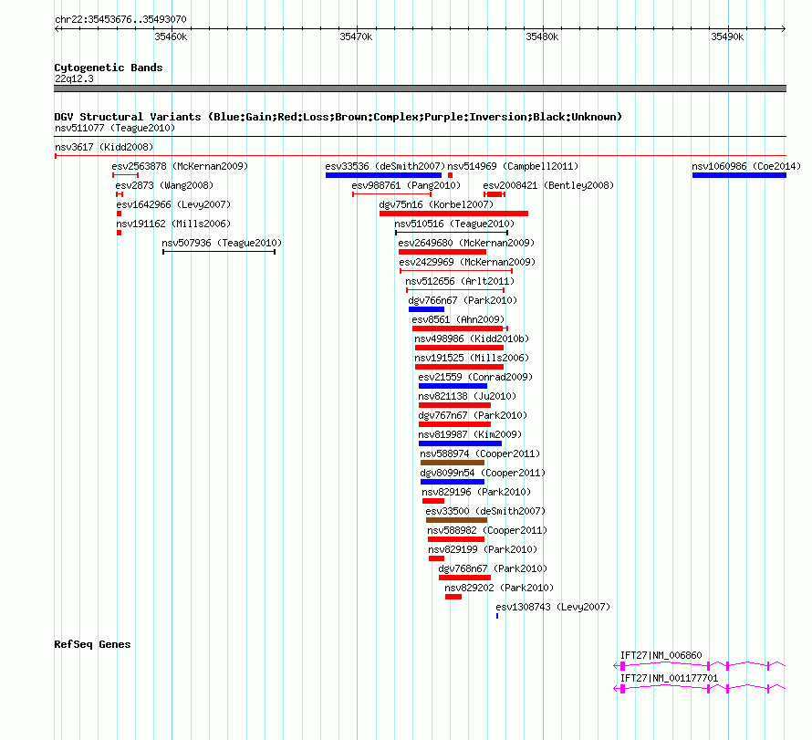The width and height of the screenshot is (812, 740).
Task: Click the blue gain bar for esv33536
Action: (383, 175)
